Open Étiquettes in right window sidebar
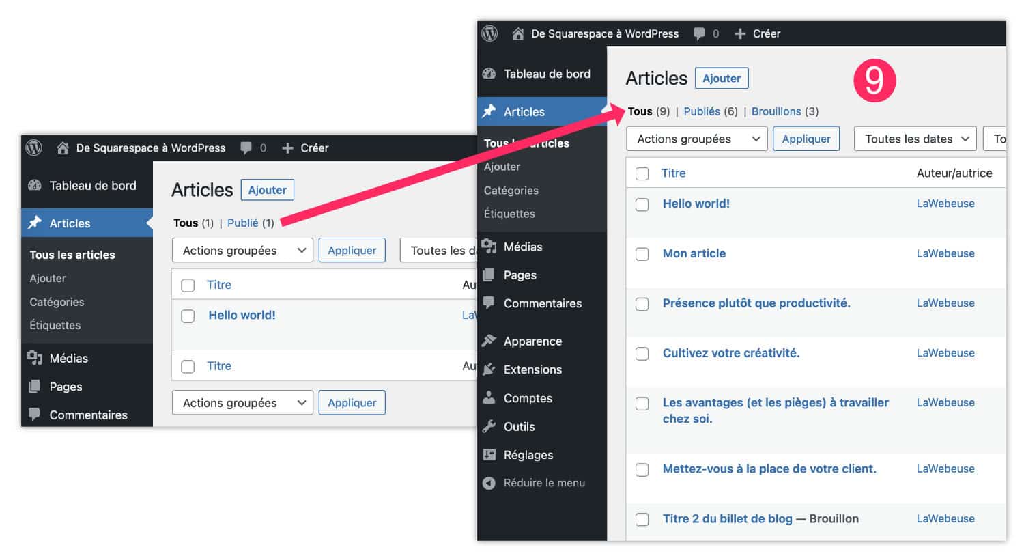This screenshot has height=558, width=1024. pos(509,214)
